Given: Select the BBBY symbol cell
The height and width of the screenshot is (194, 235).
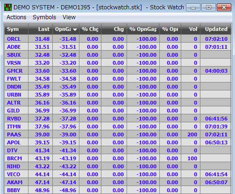Looking at the screenshot, I should [16, 190].
